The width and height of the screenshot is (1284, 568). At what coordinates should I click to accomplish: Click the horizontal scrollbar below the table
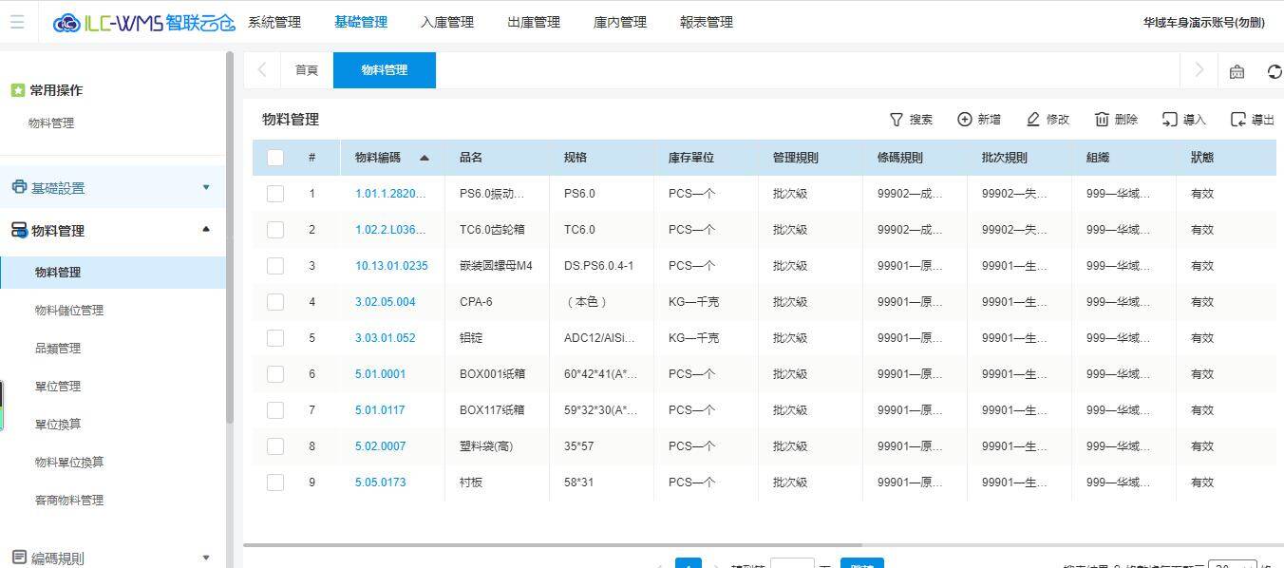pos(551,545)
